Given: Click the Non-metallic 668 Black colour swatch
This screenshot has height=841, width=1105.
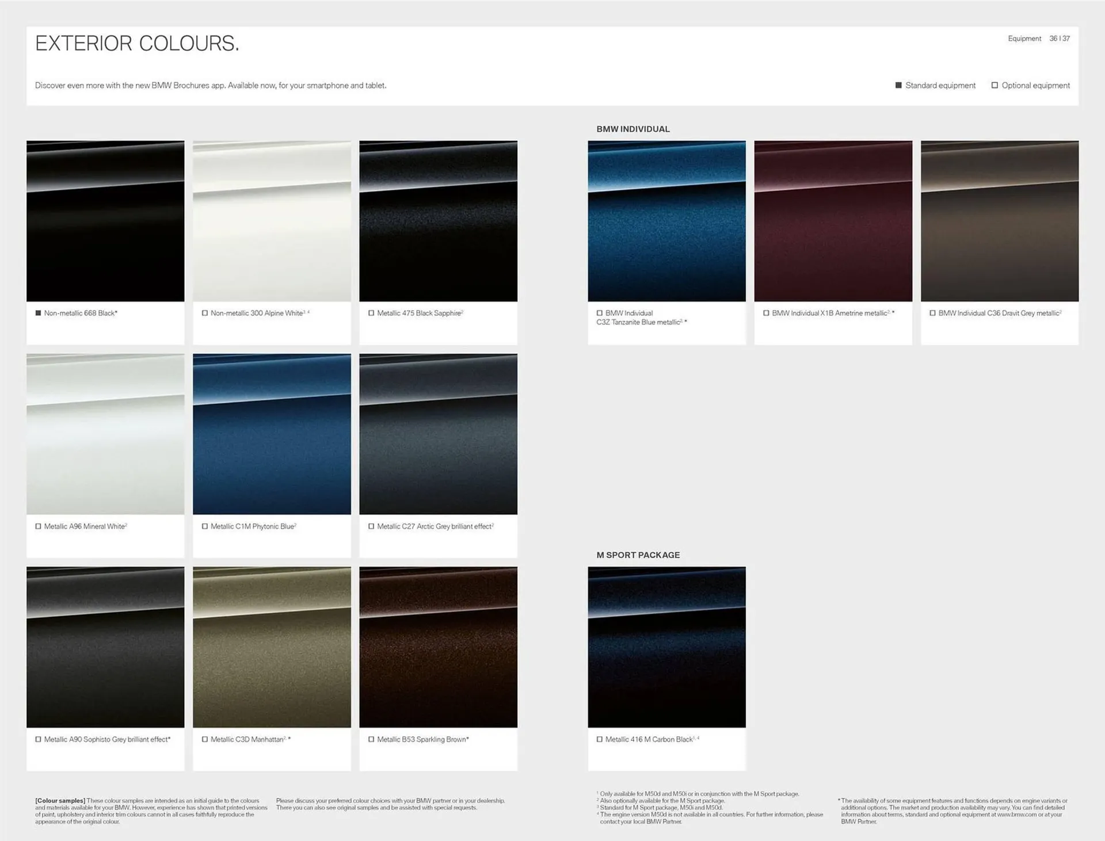Looking at the screenshot, I should pos(105,221).
